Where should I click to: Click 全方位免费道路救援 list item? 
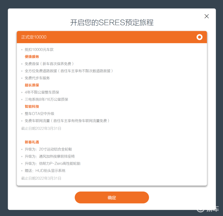[x=69, y=71]
